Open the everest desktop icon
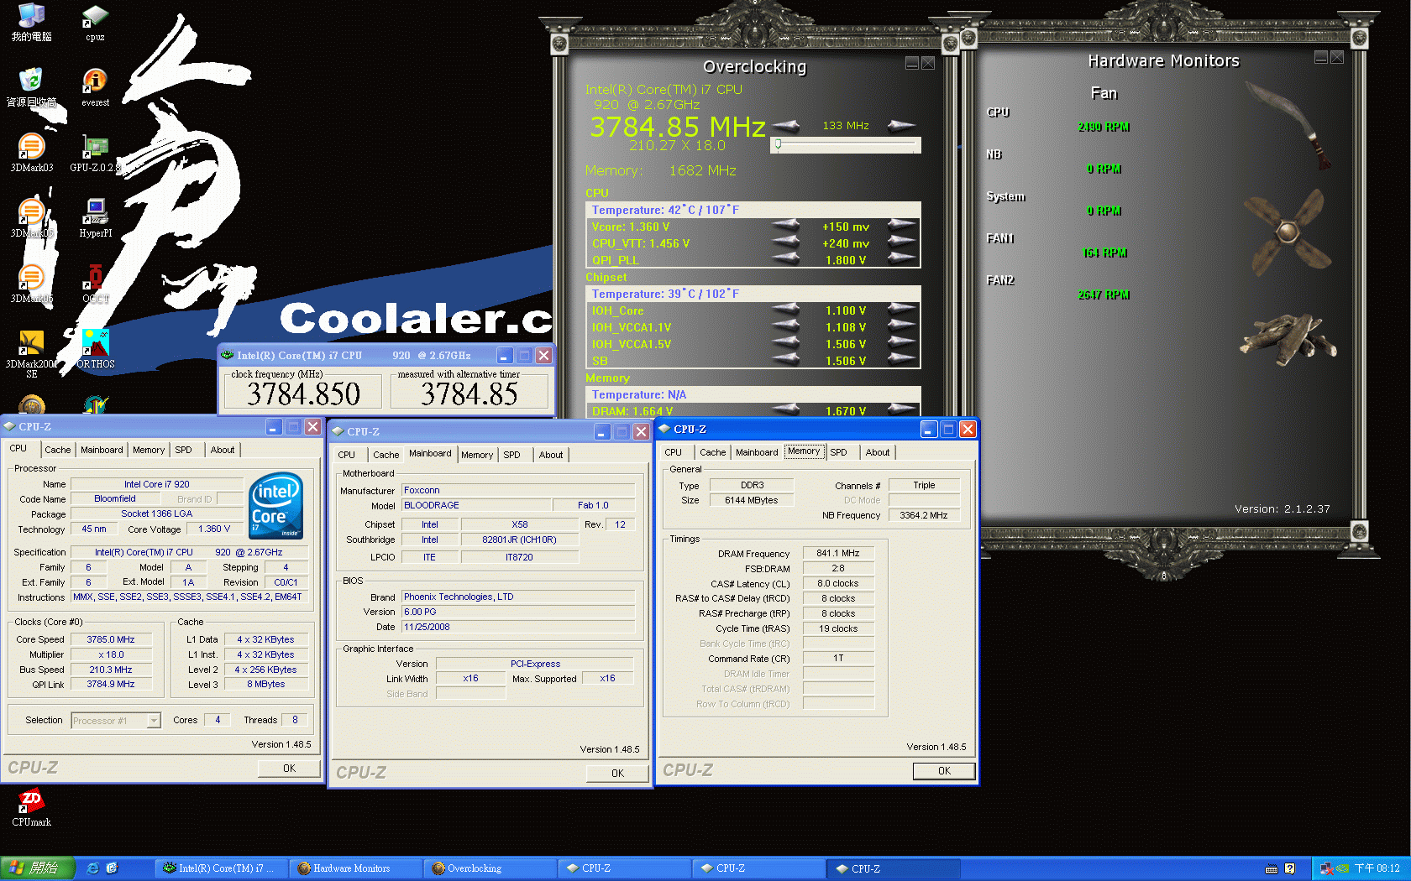The width and height of the screenshot is (1411, 881). point(95,87)
